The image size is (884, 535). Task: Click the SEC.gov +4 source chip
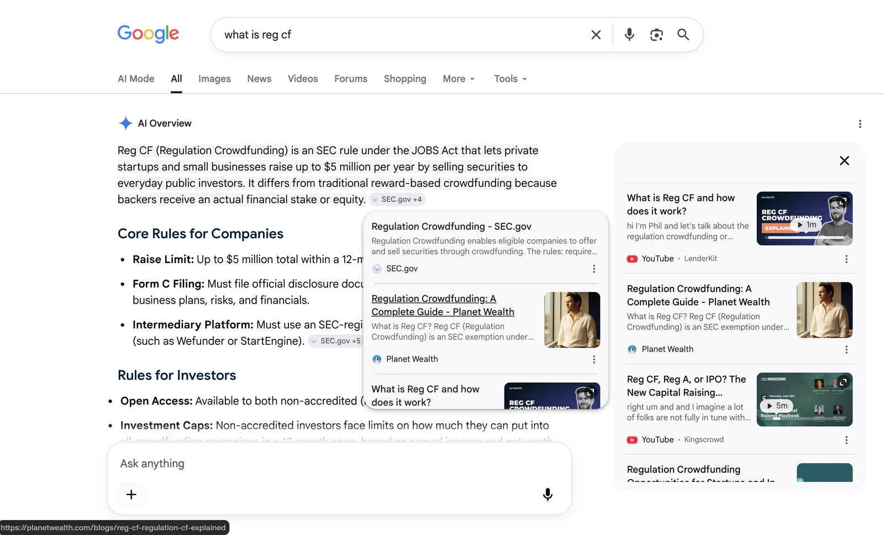(x=397, y=200)
